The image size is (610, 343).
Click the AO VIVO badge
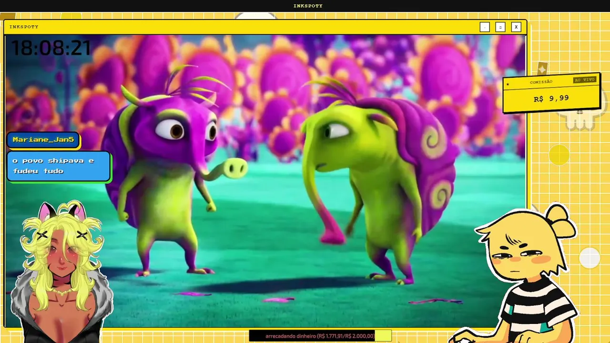[584, 80]
